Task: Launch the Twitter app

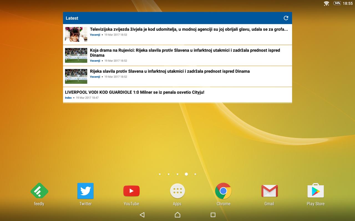Action: pos(85,194)
